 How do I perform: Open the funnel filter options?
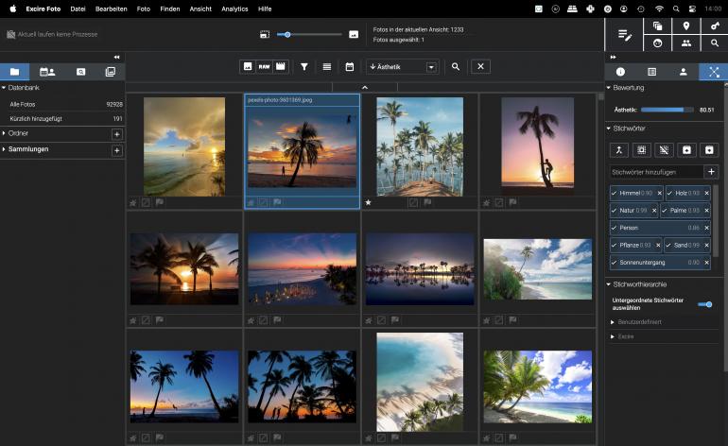pos(304,67)
